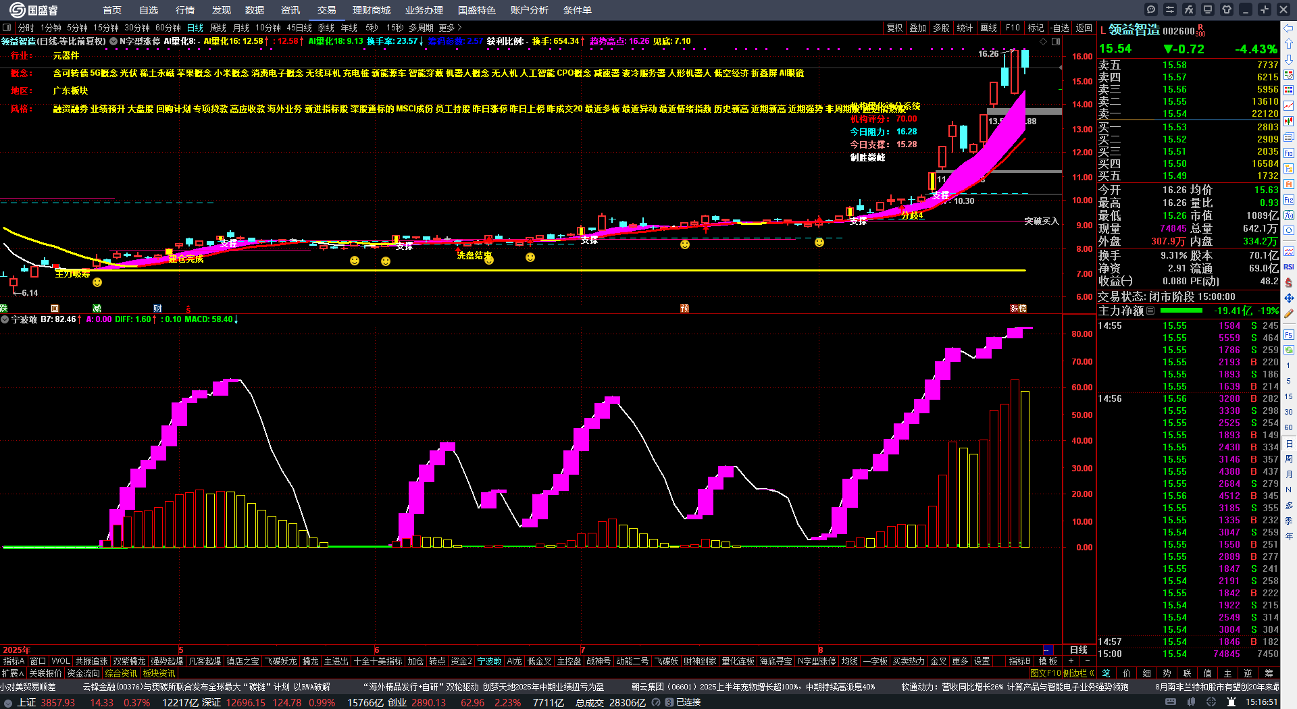Click the F12 icon in right sidebar
The height and width of the screenshot is (709, 1297).
tap(1289, 200)
